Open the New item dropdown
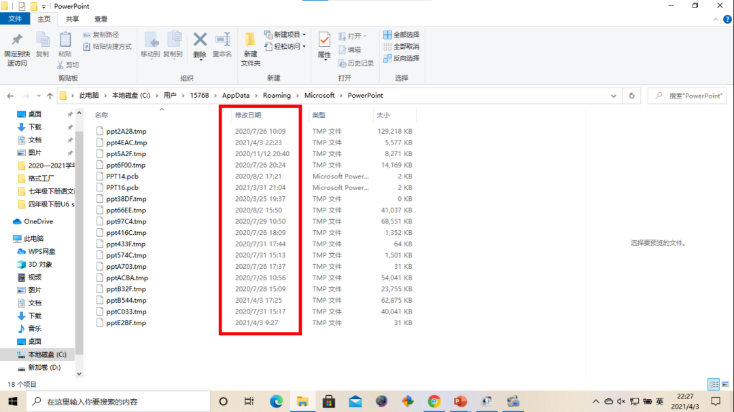734x412 pixels. [285, 35]
